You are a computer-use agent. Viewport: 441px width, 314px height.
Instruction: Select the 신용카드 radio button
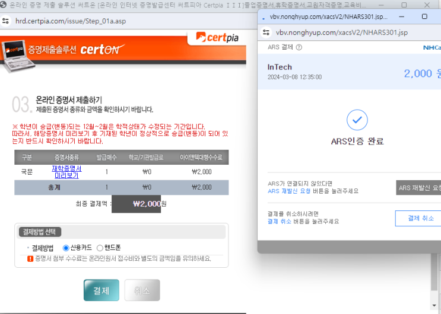click(66, 248)
